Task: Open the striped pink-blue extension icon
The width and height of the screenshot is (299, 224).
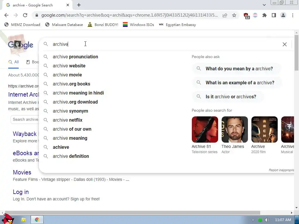Action: point(255,15)
